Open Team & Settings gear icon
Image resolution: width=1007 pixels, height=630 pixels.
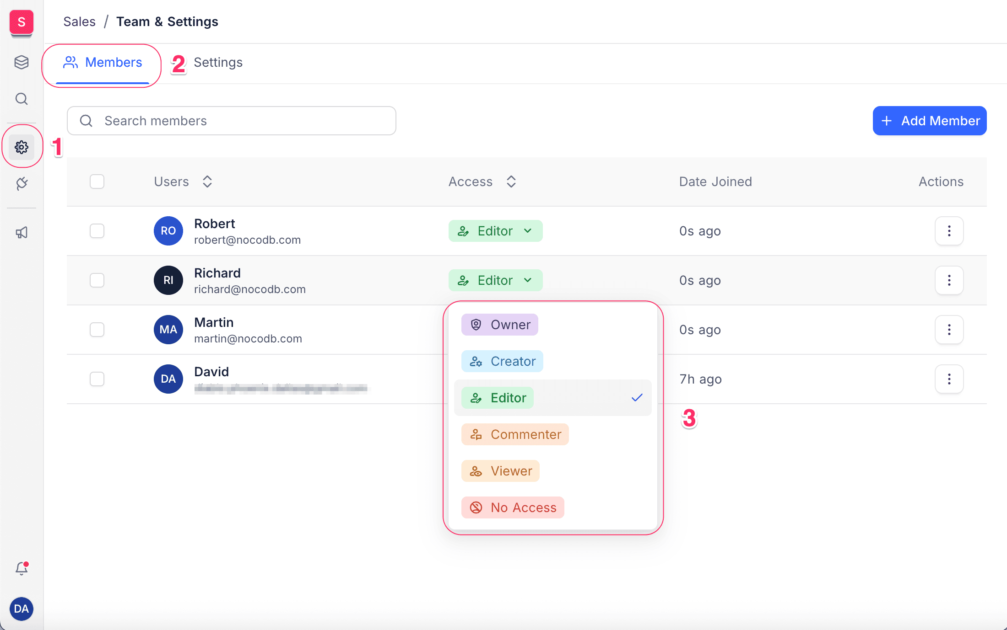(x=21, y=147)
